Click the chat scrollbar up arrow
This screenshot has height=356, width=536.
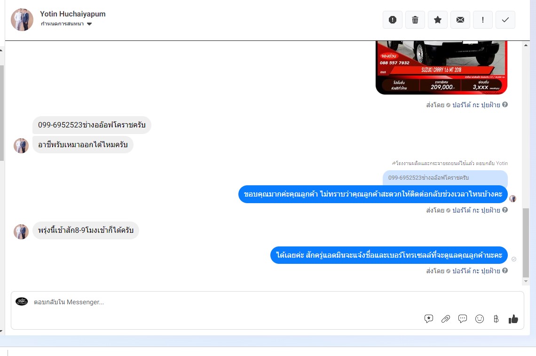pos(526,45)
